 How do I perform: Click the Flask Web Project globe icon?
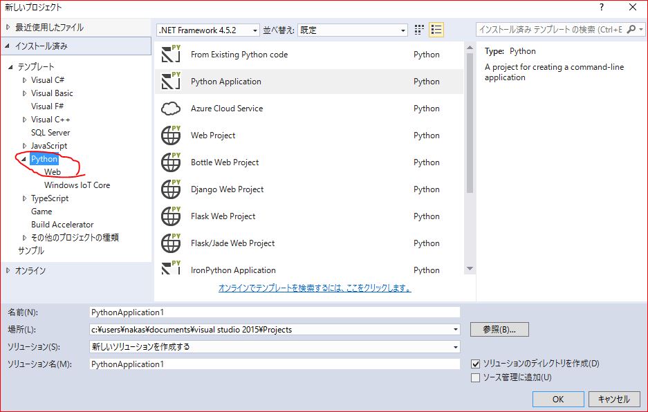coord(171,216)
